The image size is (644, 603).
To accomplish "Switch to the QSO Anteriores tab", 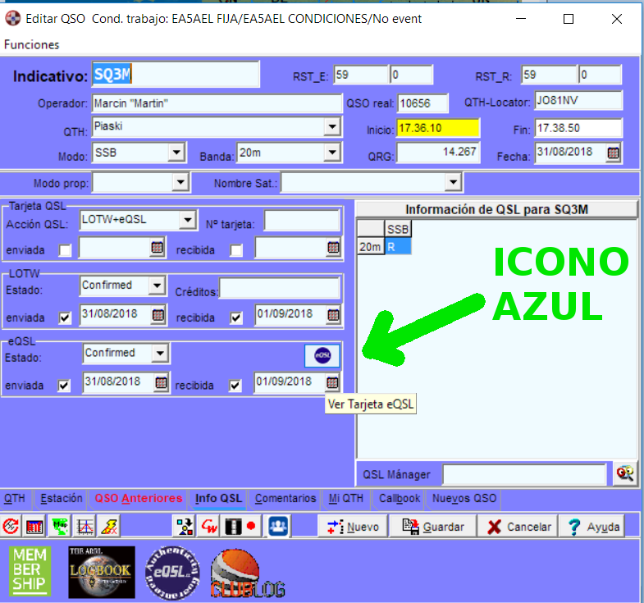I will point(138,499).
